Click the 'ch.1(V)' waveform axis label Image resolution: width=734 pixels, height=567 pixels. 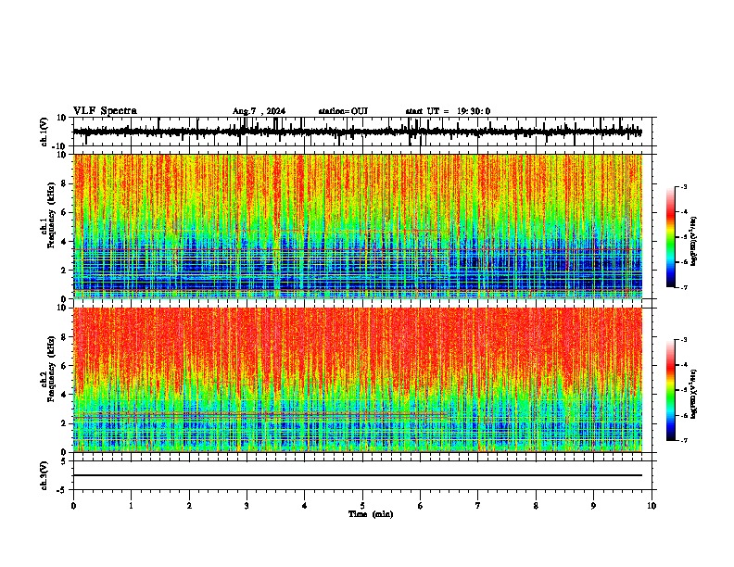pyautogui.click(x=44, y=132)
